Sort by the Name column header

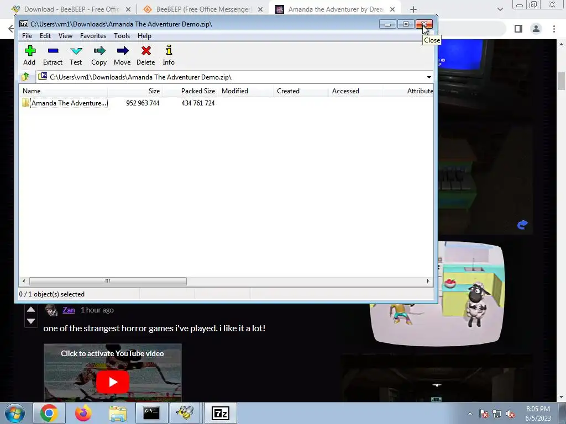pos(64,91)
